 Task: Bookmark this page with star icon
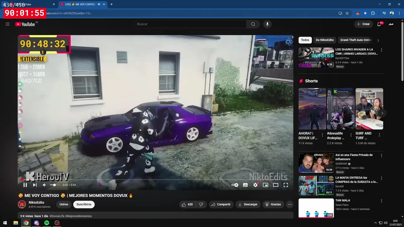[347, 13]
